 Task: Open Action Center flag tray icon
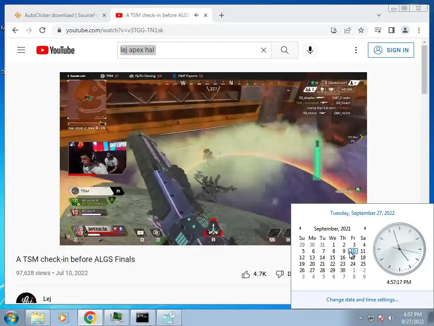[381, 318]
